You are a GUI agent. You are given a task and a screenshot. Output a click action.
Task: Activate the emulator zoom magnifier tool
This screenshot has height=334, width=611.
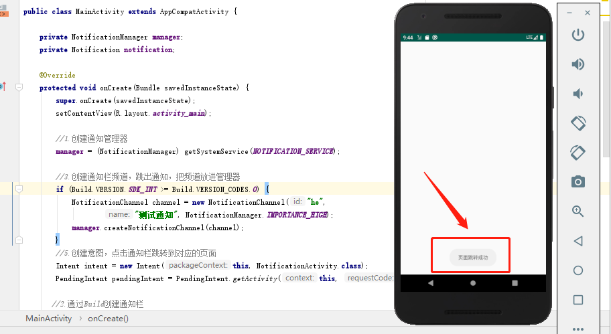coord(578,212)
